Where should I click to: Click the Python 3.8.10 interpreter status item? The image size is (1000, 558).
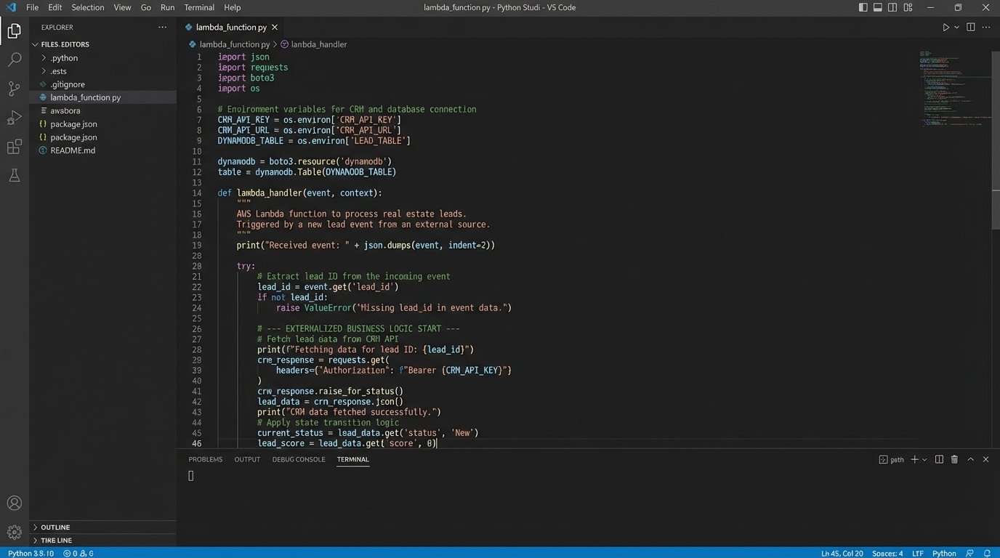[30, 553]
